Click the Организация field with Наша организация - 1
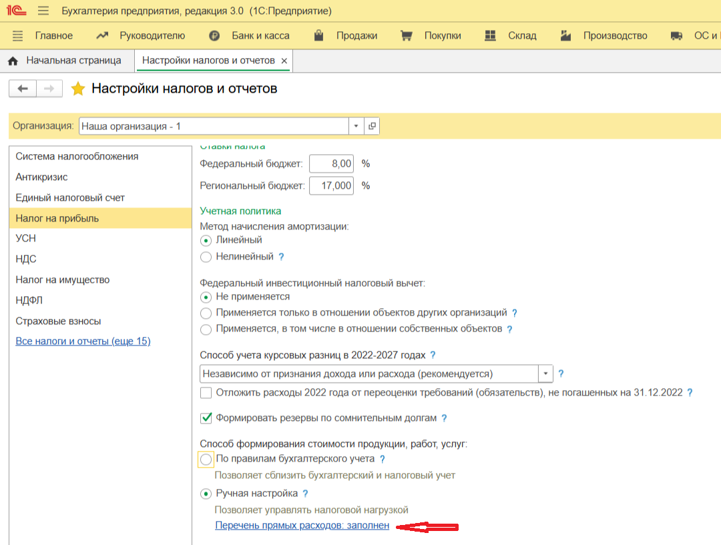Image resolution: width=721 pixels, height=545 pixels. click(214, 126)
